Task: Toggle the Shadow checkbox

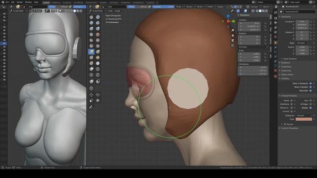Action: pos(311,108)
